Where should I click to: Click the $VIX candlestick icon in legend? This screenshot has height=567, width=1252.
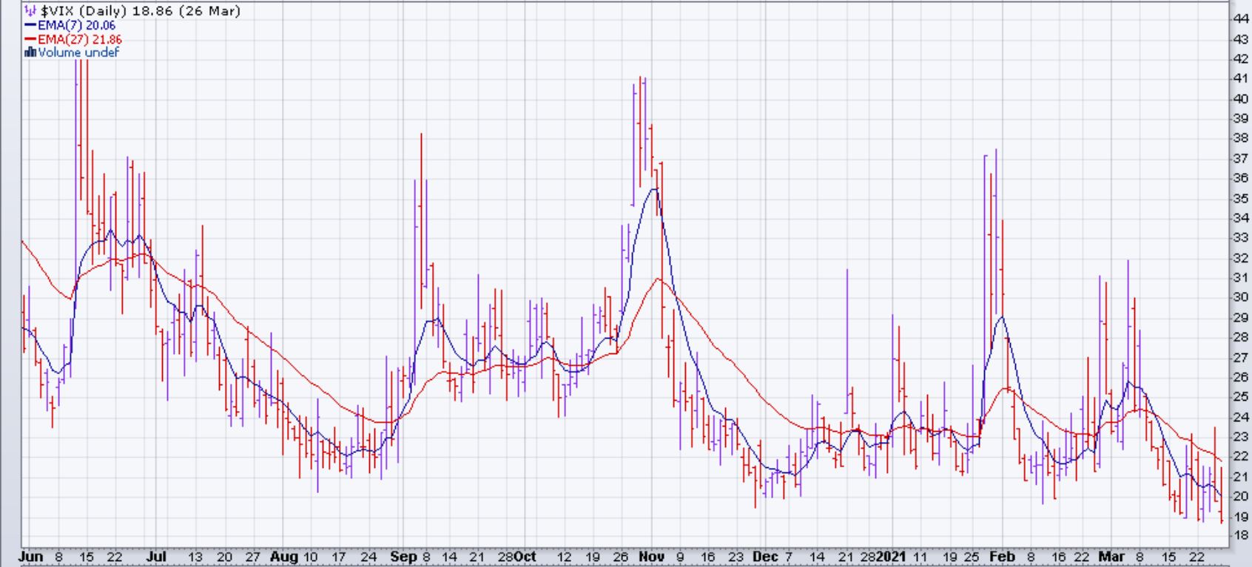tap(30, 11)
